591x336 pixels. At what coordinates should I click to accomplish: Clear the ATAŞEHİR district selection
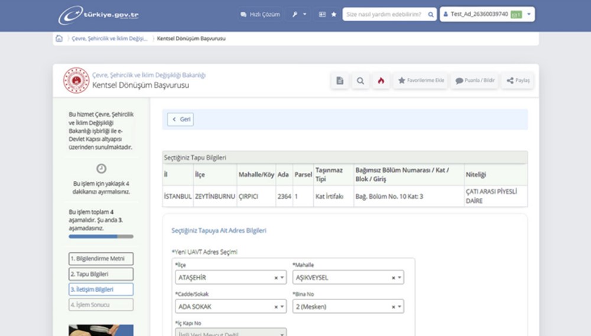275,278
